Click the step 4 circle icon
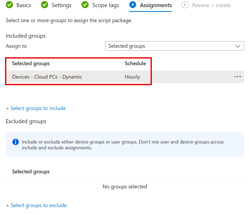249x215 pixels. [133, 5]
